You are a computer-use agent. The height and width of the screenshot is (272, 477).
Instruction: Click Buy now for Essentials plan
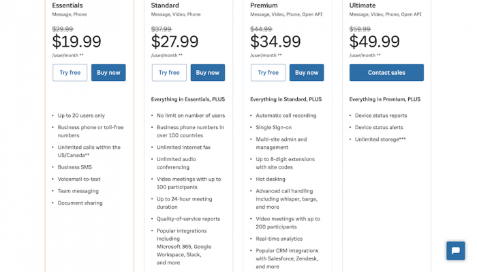pyautogui.click(x=108, y=73)
